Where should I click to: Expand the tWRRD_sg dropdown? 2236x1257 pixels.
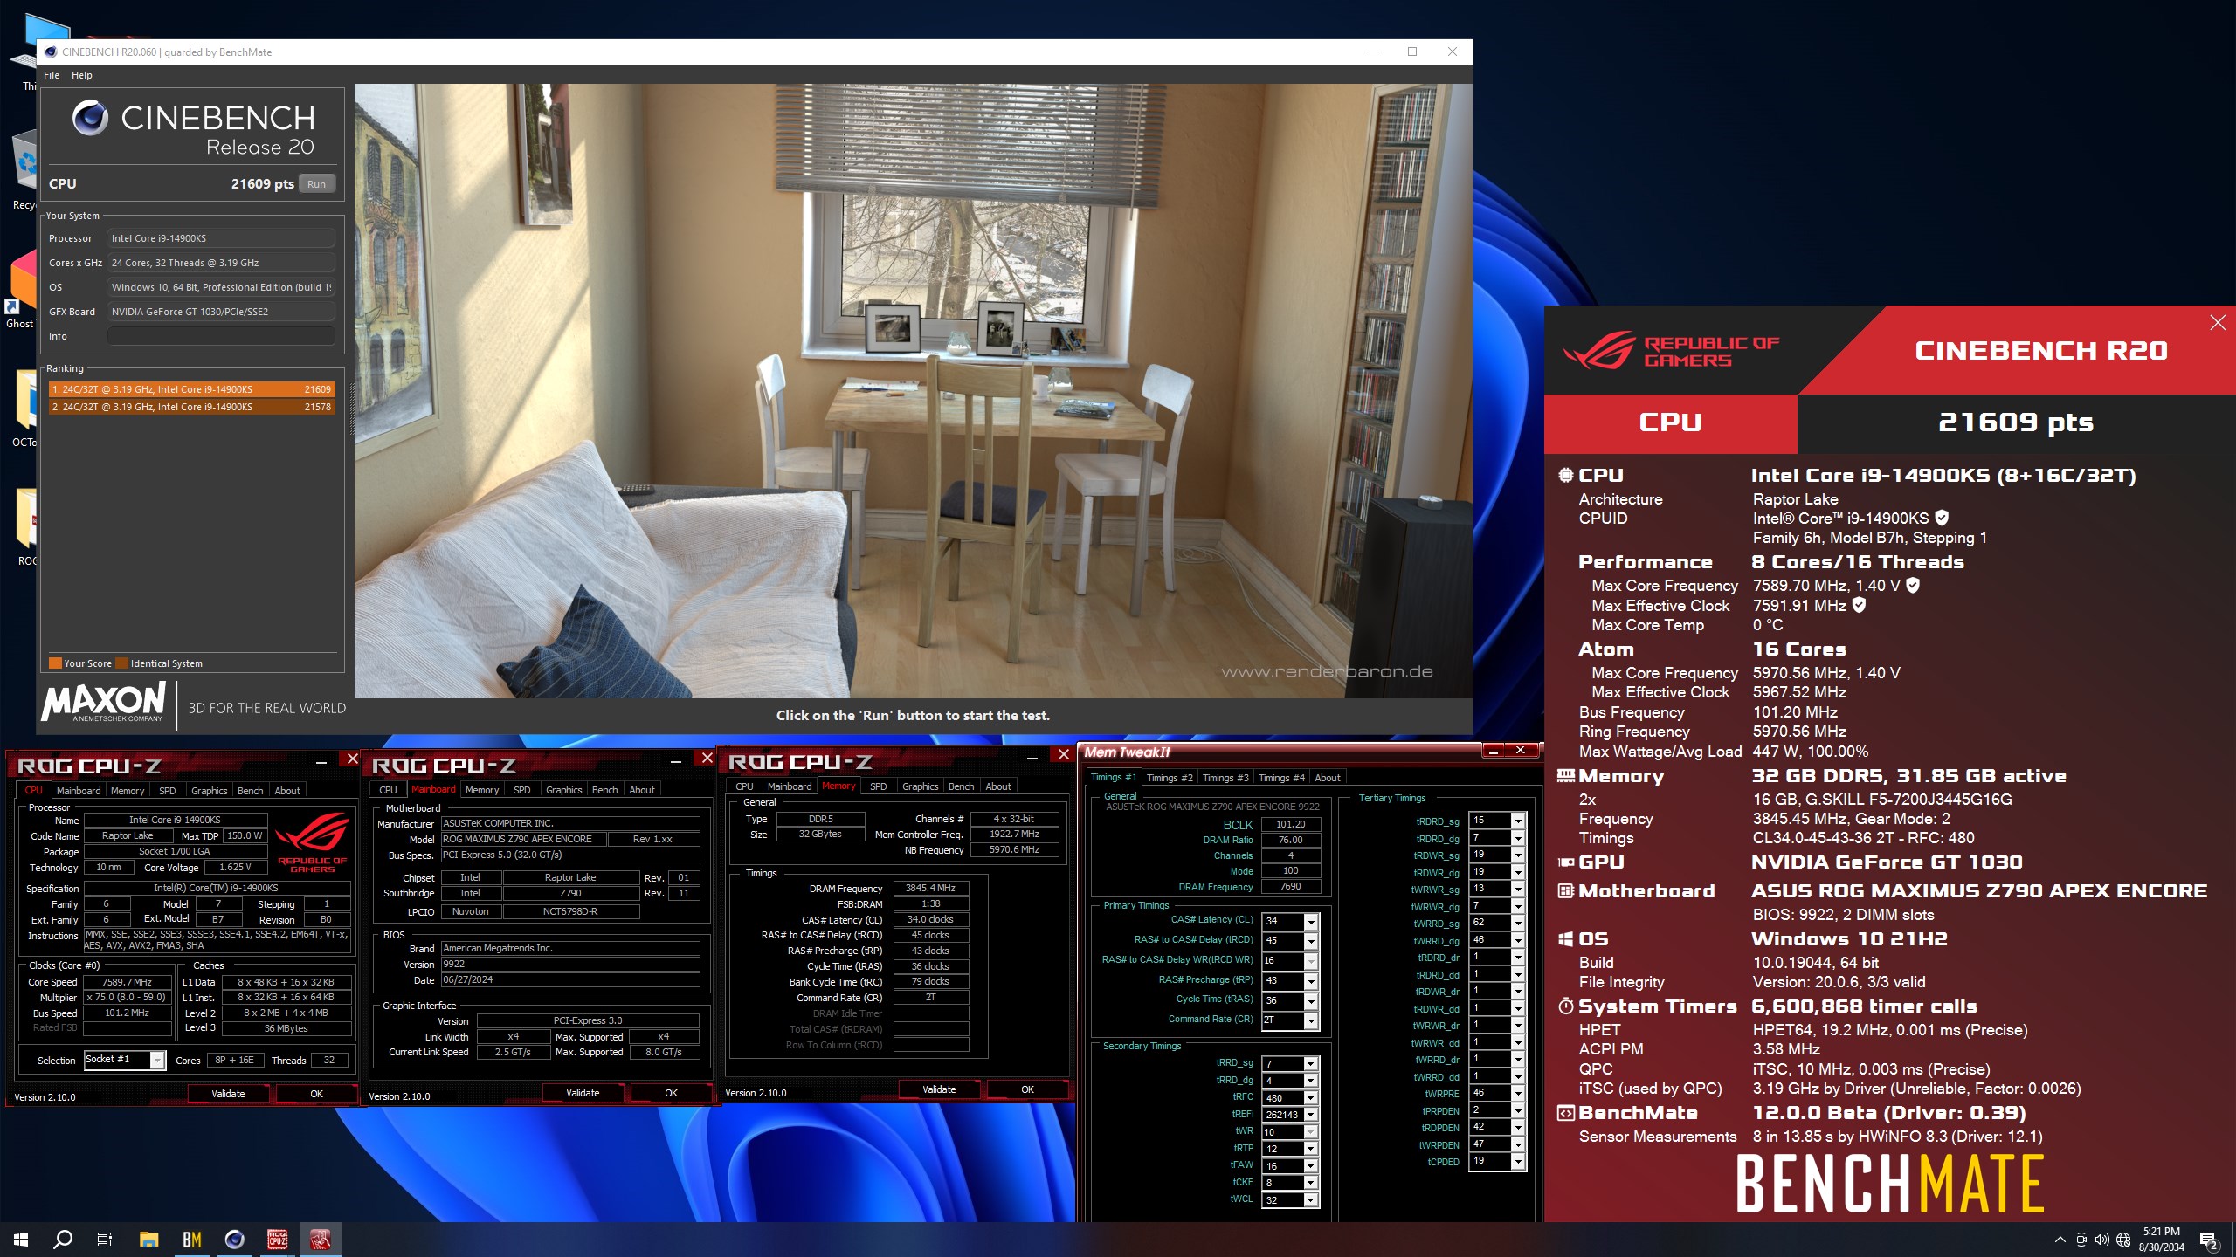pos(1518,923)
